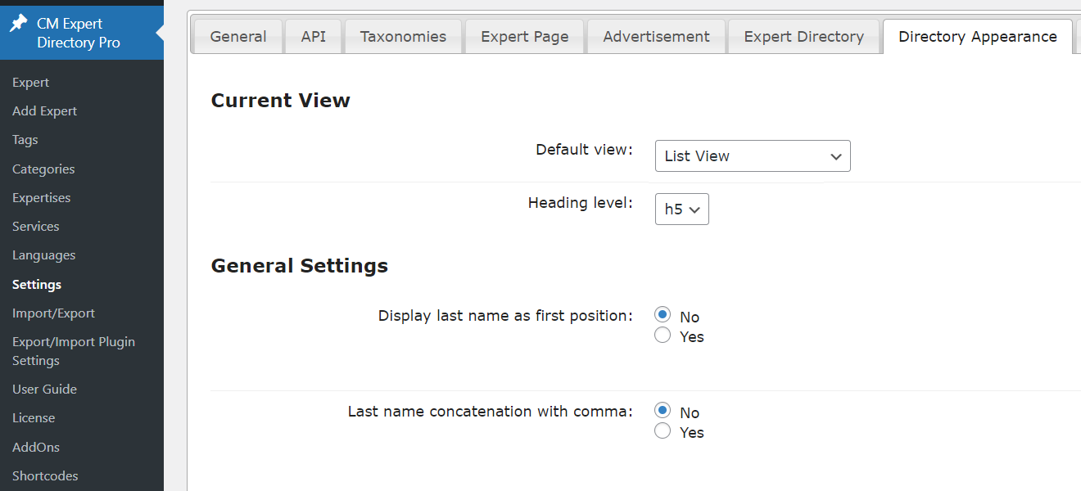Image resolution: width=1081 pixels, height=491 pixels.
Task: Choose Yes for last name comma concatenation
Action: pyautogui.click(x=663, y=431)
